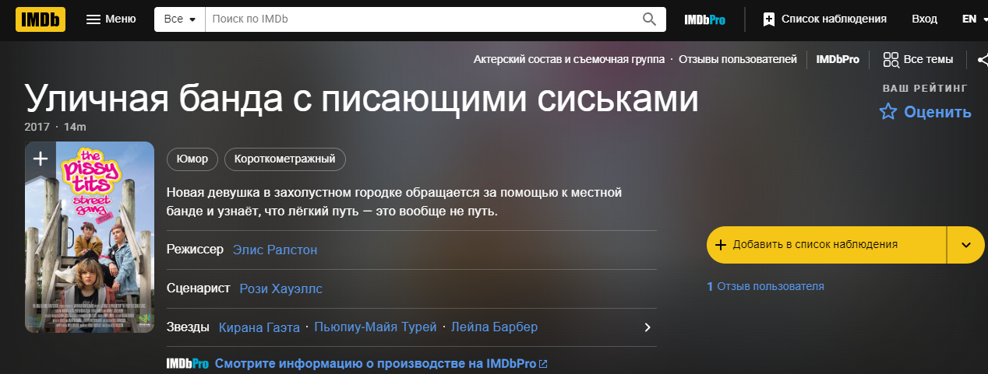Open 1 Отзыв пользователя link
The image size is (988, 374).
pyautogui.click(x=765, y=286)
